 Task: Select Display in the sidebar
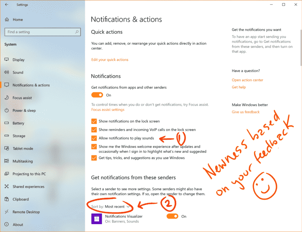click(18, 60)
